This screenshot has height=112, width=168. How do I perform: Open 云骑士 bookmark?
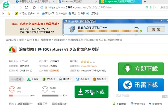click(92, 13)
